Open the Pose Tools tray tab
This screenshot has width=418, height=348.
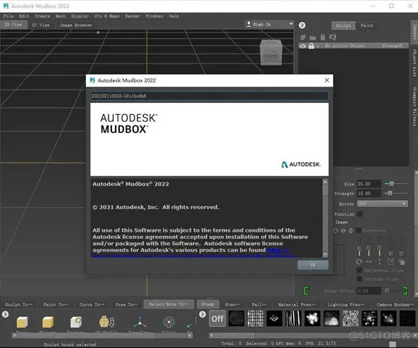click(x=126, y=304)
